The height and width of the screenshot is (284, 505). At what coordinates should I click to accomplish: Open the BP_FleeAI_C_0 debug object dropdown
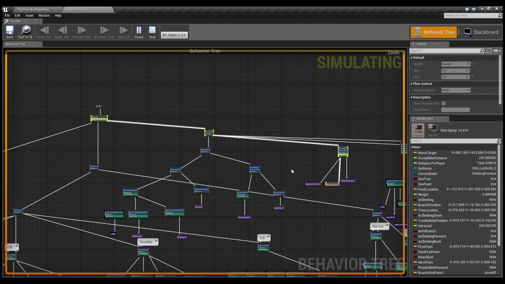pyautogui.click(x=174, y=35)
